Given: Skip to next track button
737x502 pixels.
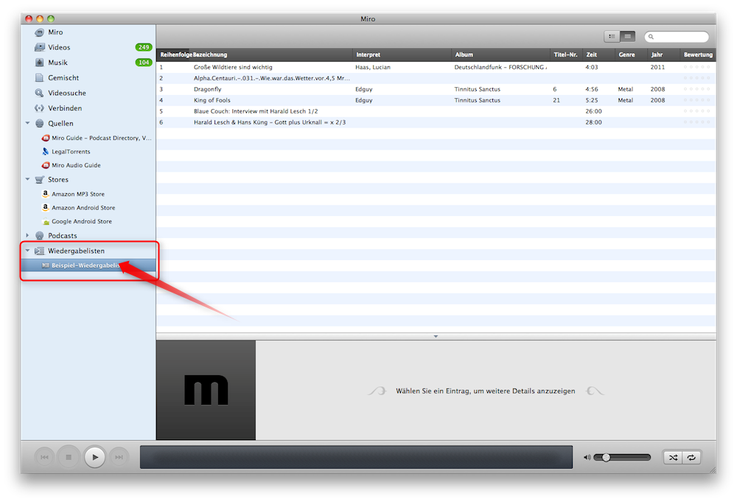Looking at the screenshot, I should [x=118, y=457].
